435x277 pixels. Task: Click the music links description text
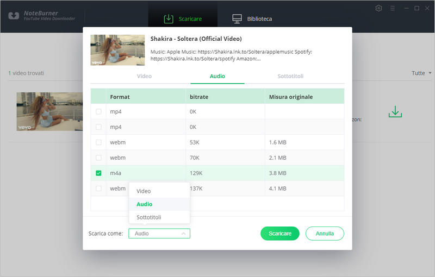231,55
